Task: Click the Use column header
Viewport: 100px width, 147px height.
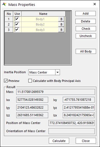Action: point(17,14)
